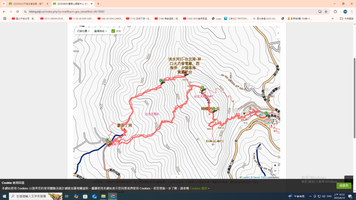Expand the bookmarks overflow chevron
Viewport: 356px width, 200px height.
[x=332, y=19]
